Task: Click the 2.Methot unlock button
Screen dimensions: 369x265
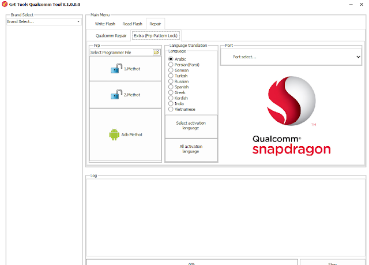Action: 126,95
